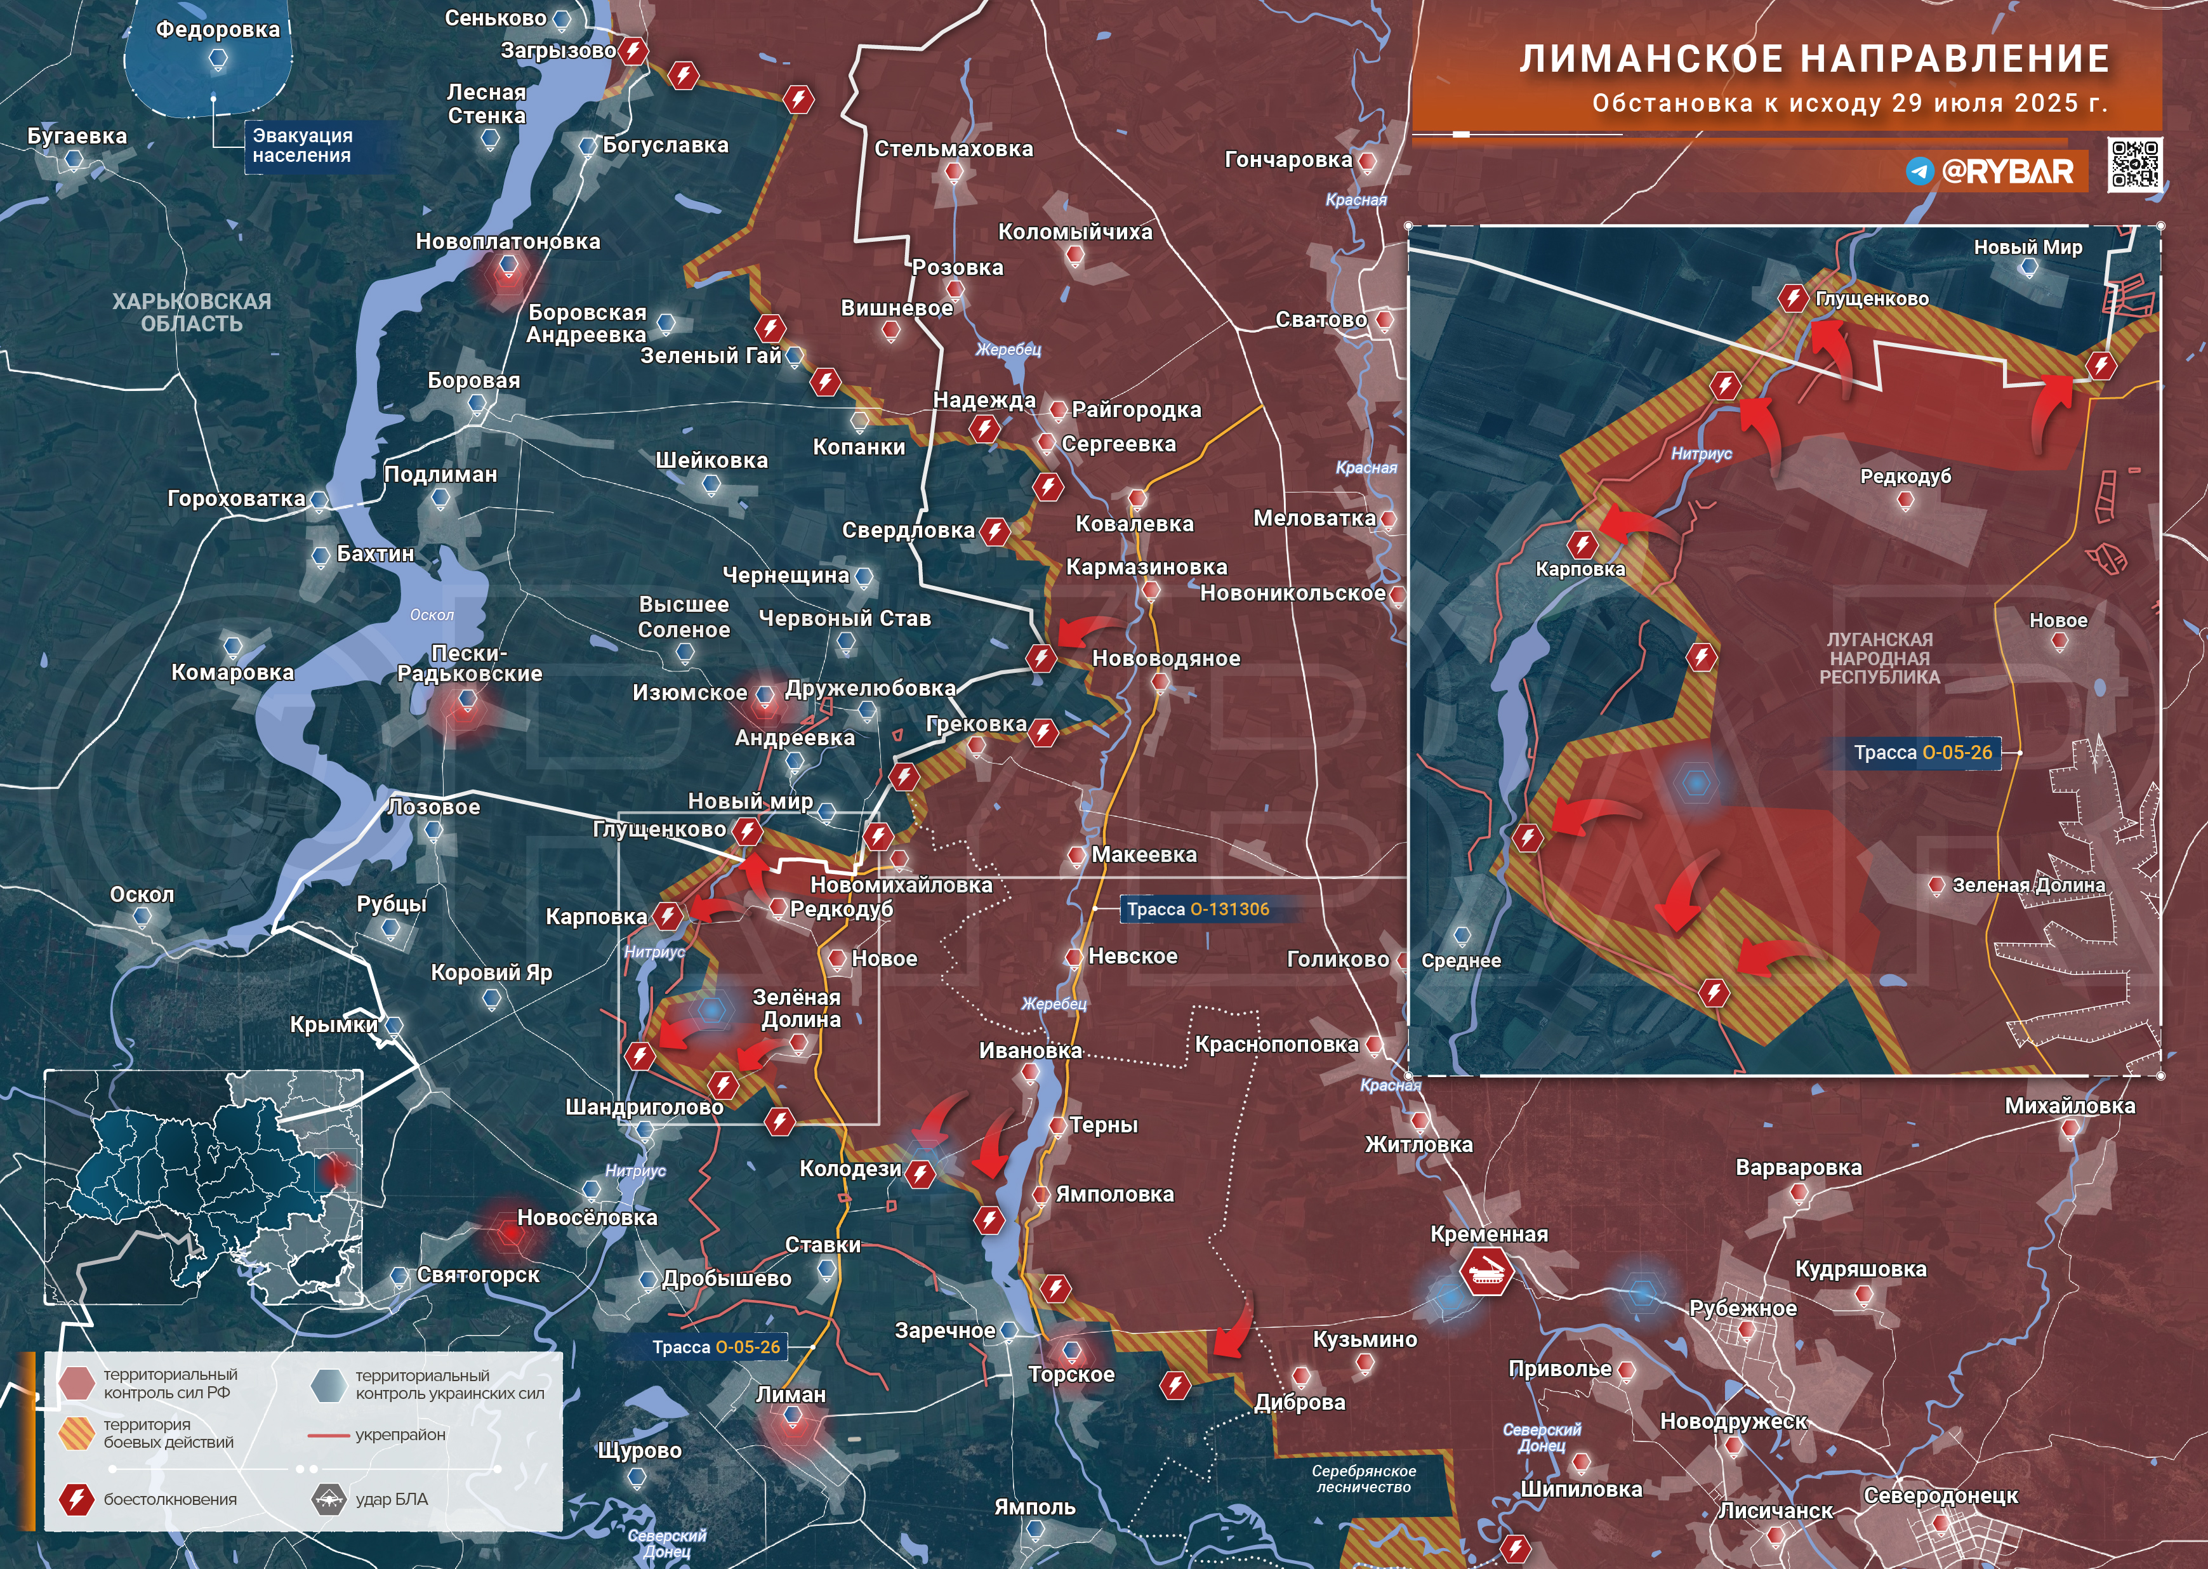The image size is (2208, 1569).
Task: Open the @RYBAR channel link
Action: click(x=2007, y=172)
